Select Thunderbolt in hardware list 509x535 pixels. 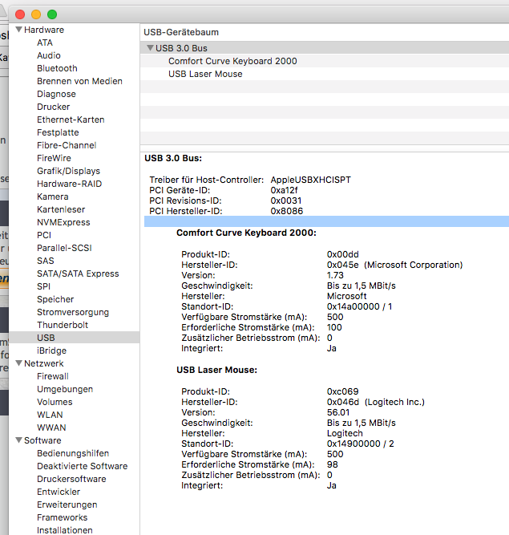(63, 325)
